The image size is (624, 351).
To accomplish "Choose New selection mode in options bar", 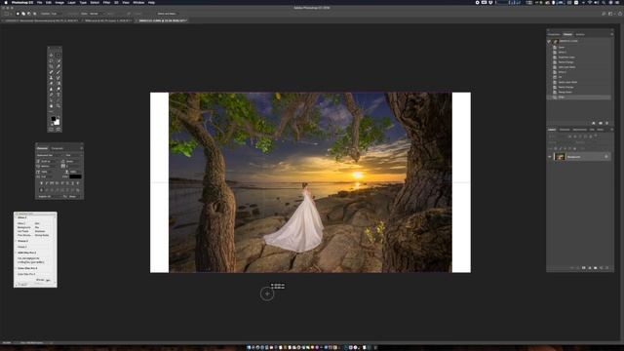I will pos(18,14).
